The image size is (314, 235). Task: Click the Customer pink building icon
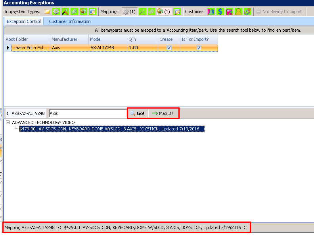(x=229, y=11)
